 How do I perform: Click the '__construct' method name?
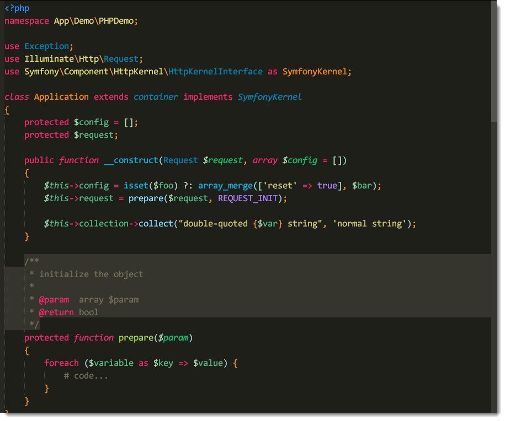click(x=131, y=160)
